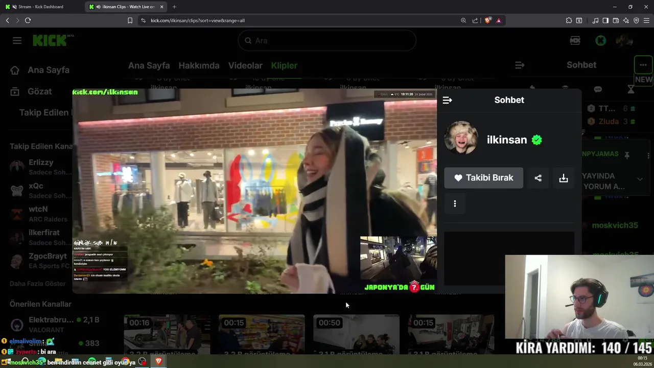Image resolution: width=654 pixels, height=368 pixels.
Task: Open ilkerfirat channel in sidebar
Action: (x=41, y=237)
